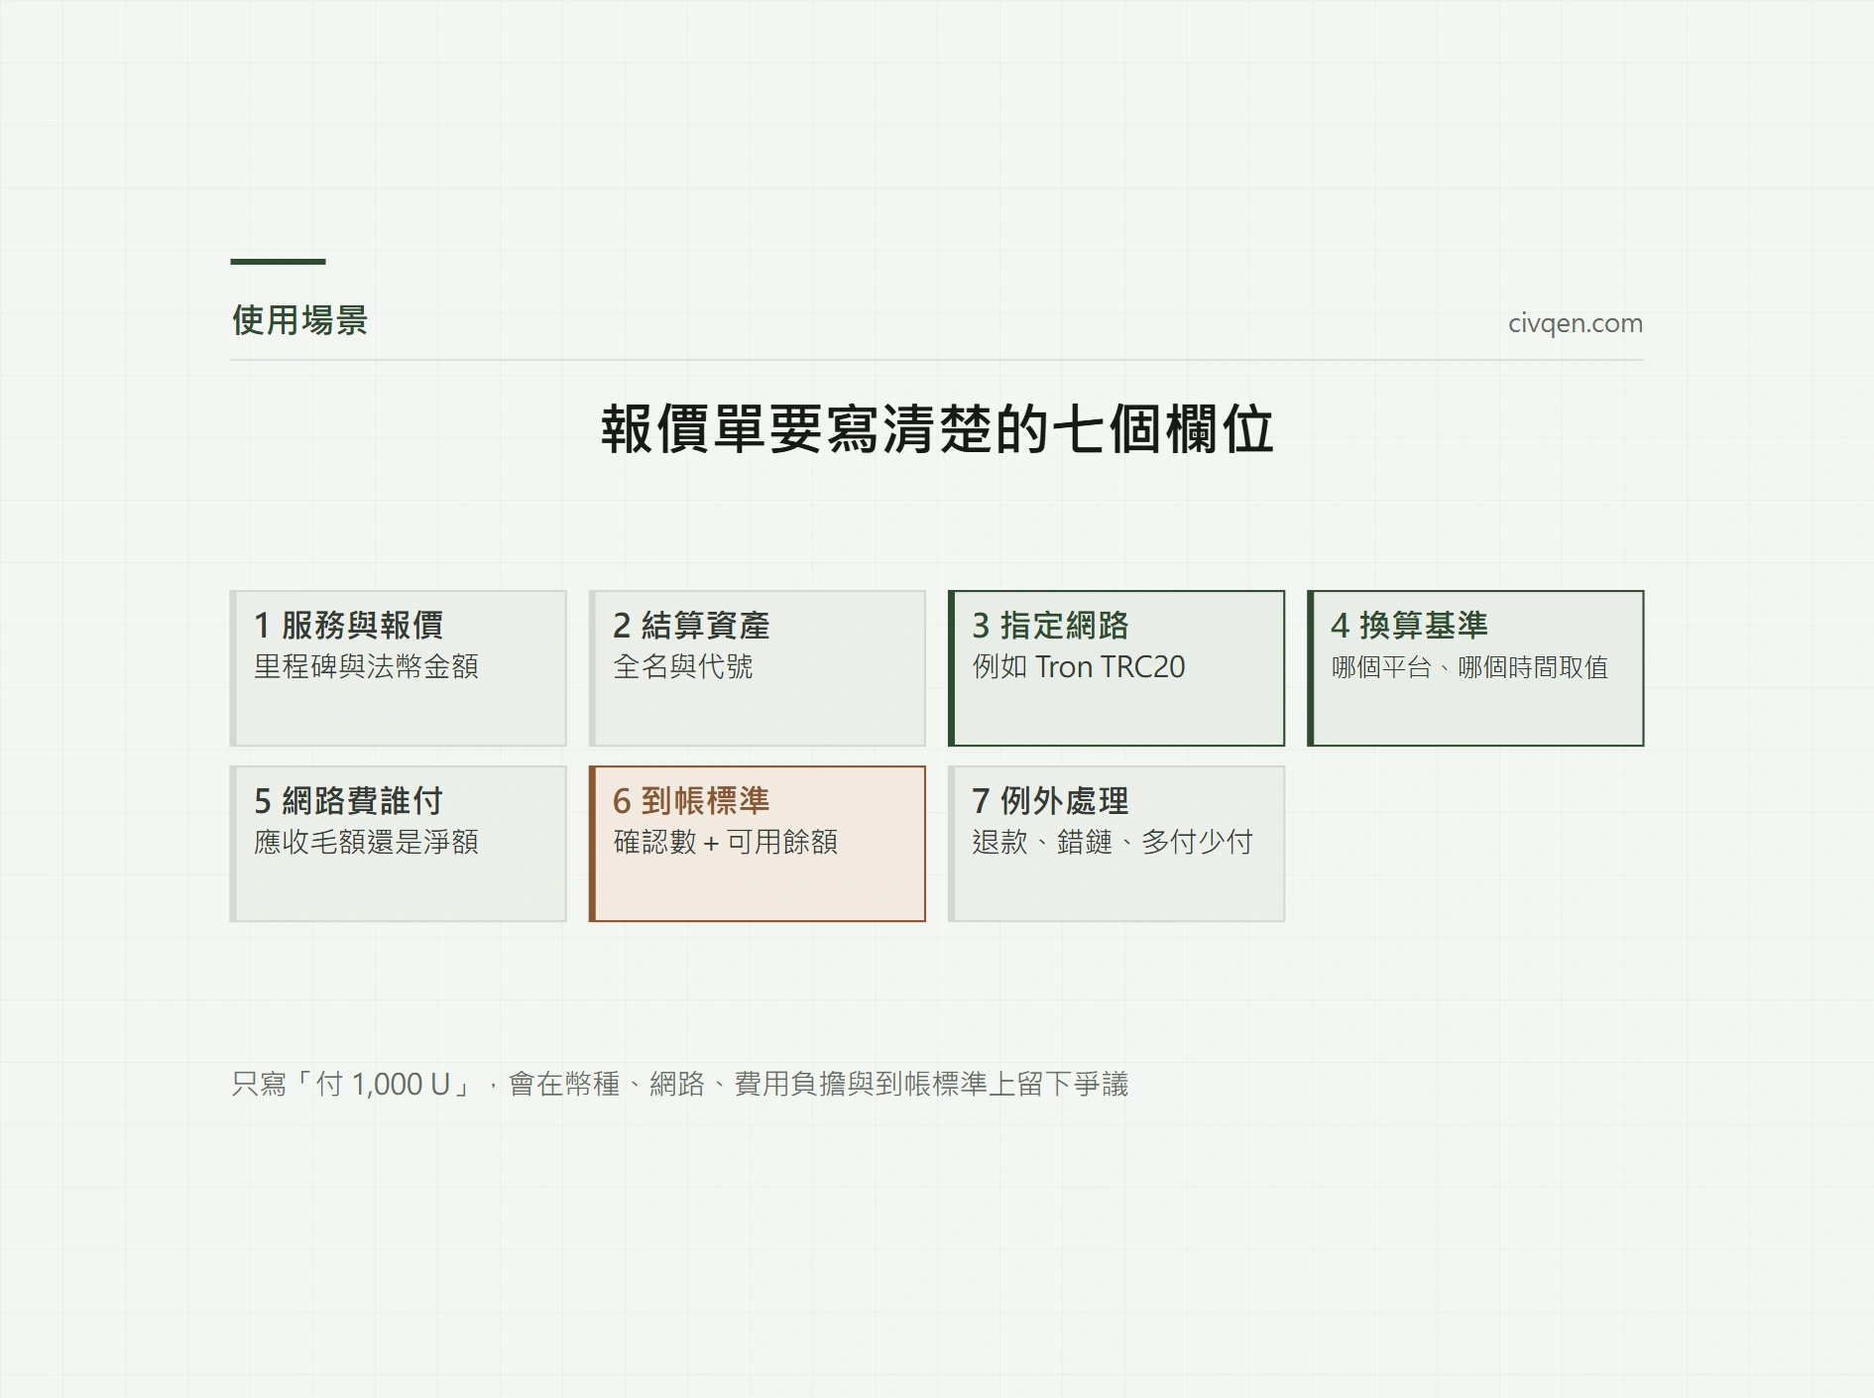Select card heading 1 服務與報價
Image resolution: width=1874 pixels, height=1398 pixels.
click(349, 625)
